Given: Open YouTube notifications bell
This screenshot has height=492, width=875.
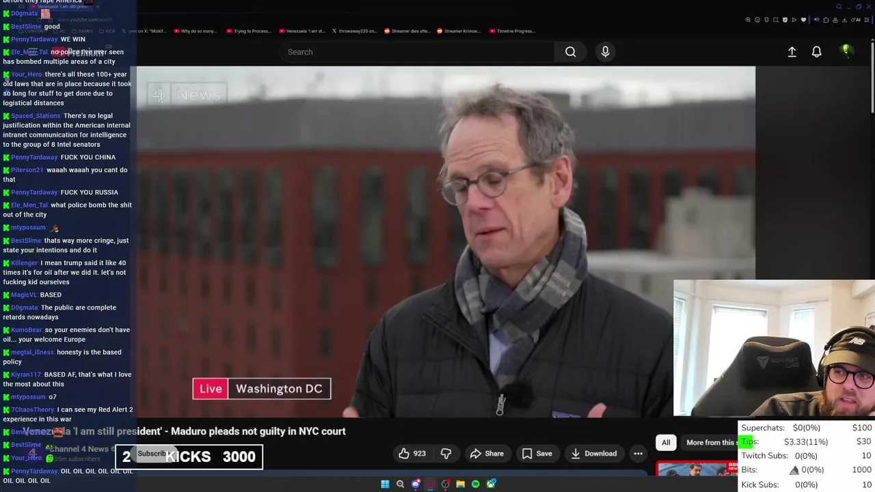Looking at the screenshot, I should pyautogui.click(x=816, y=52).
